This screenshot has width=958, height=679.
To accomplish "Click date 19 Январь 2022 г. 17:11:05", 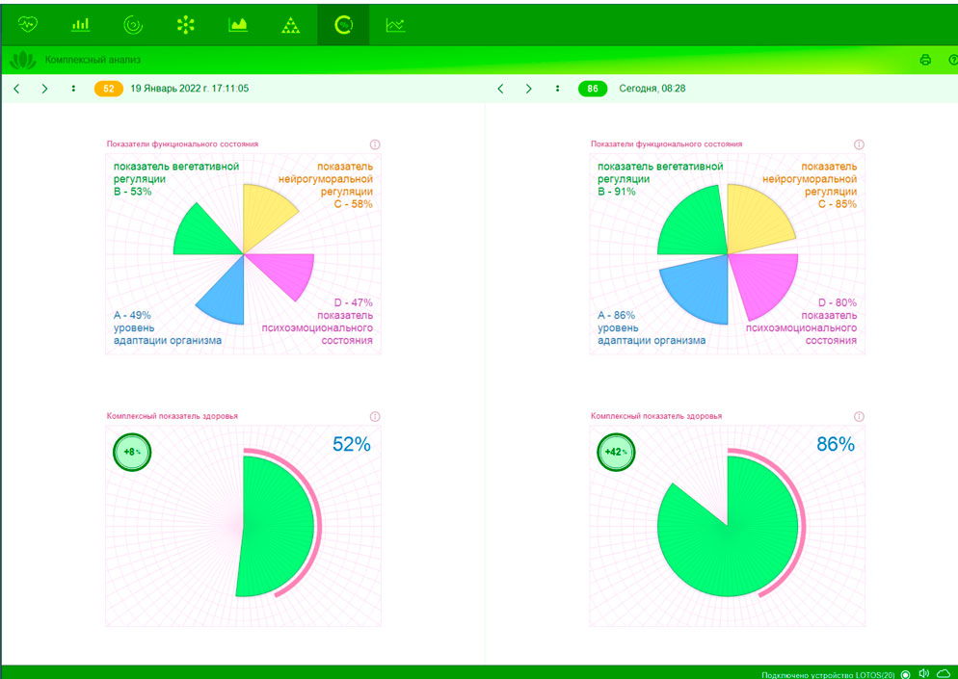I will point(190,89).
